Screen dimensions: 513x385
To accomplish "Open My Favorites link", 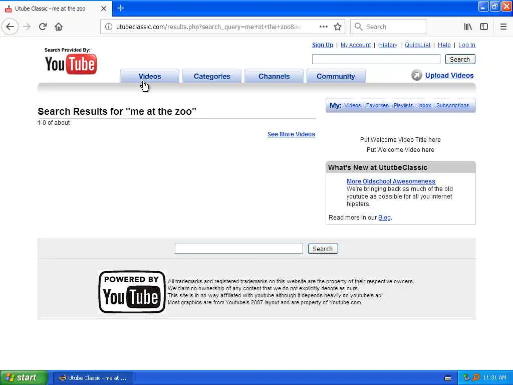I will [377, 105].
